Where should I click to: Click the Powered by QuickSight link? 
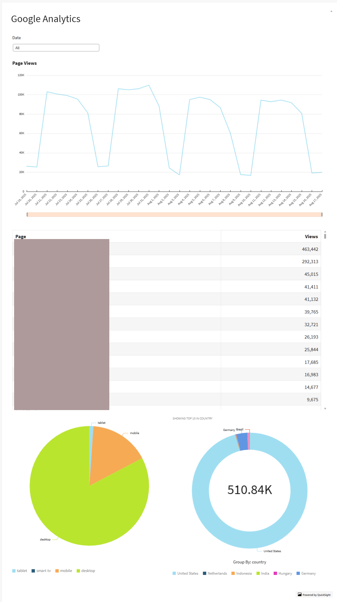pyautogui.click(x=316, y=595)
